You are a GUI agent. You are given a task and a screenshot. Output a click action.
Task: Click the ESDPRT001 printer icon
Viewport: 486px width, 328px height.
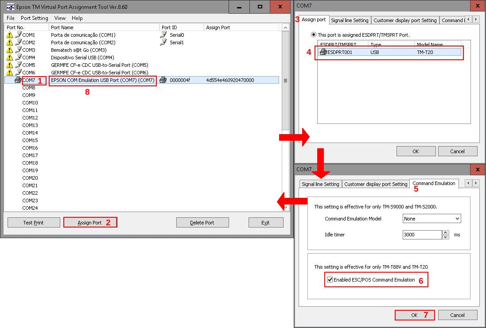[323, 52]
